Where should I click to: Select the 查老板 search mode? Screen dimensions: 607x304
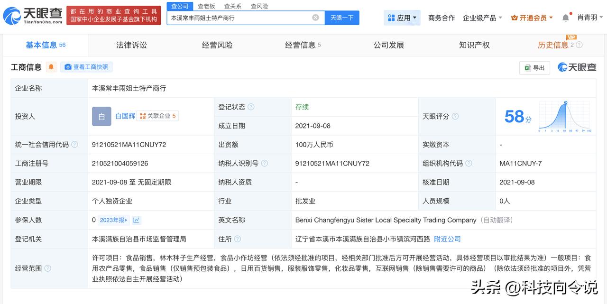pos(206,6)
